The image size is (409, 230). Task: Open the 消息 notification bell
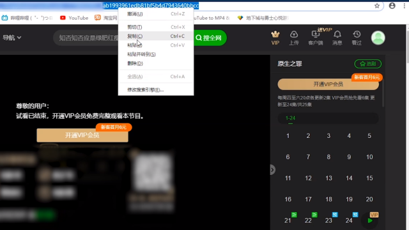[337, 38]
